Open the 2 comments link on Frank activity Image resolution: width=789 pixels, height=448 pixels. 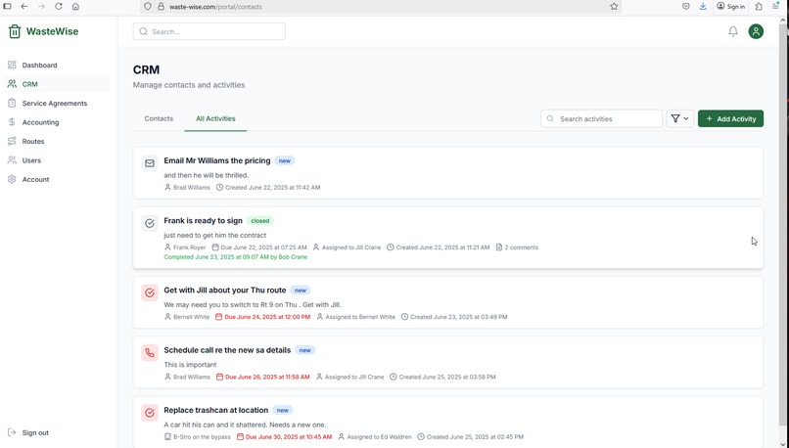coord(517,247)
